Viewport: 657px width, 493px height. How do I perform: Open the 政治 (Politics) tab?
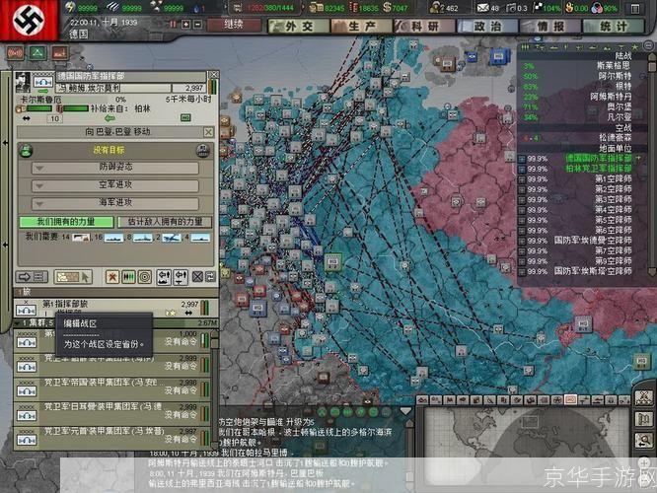coord(487,27)
